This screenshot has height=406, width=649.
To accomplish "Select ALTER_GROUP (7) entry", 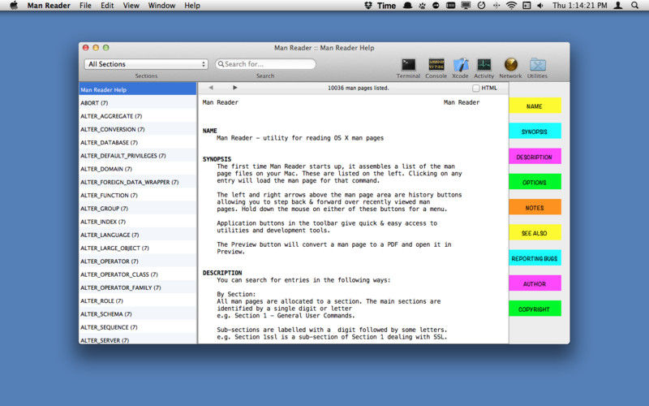I will [x=137, y=209].
